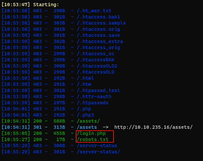This screenshot has height=161, width=203.
Task: Click the /.htaccess.sample path
Action: click(101, 23)
